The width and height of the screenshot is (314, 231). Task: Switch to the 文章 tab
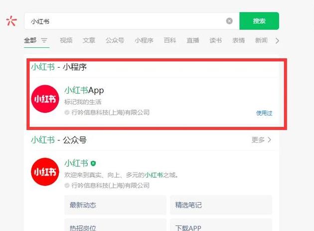89,40
